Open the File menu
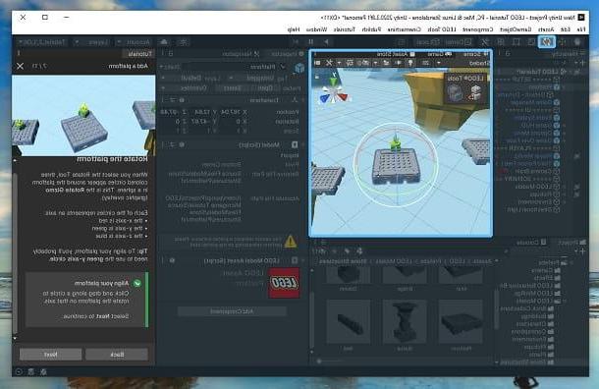The image size is (599, 389). click(581, 29)
